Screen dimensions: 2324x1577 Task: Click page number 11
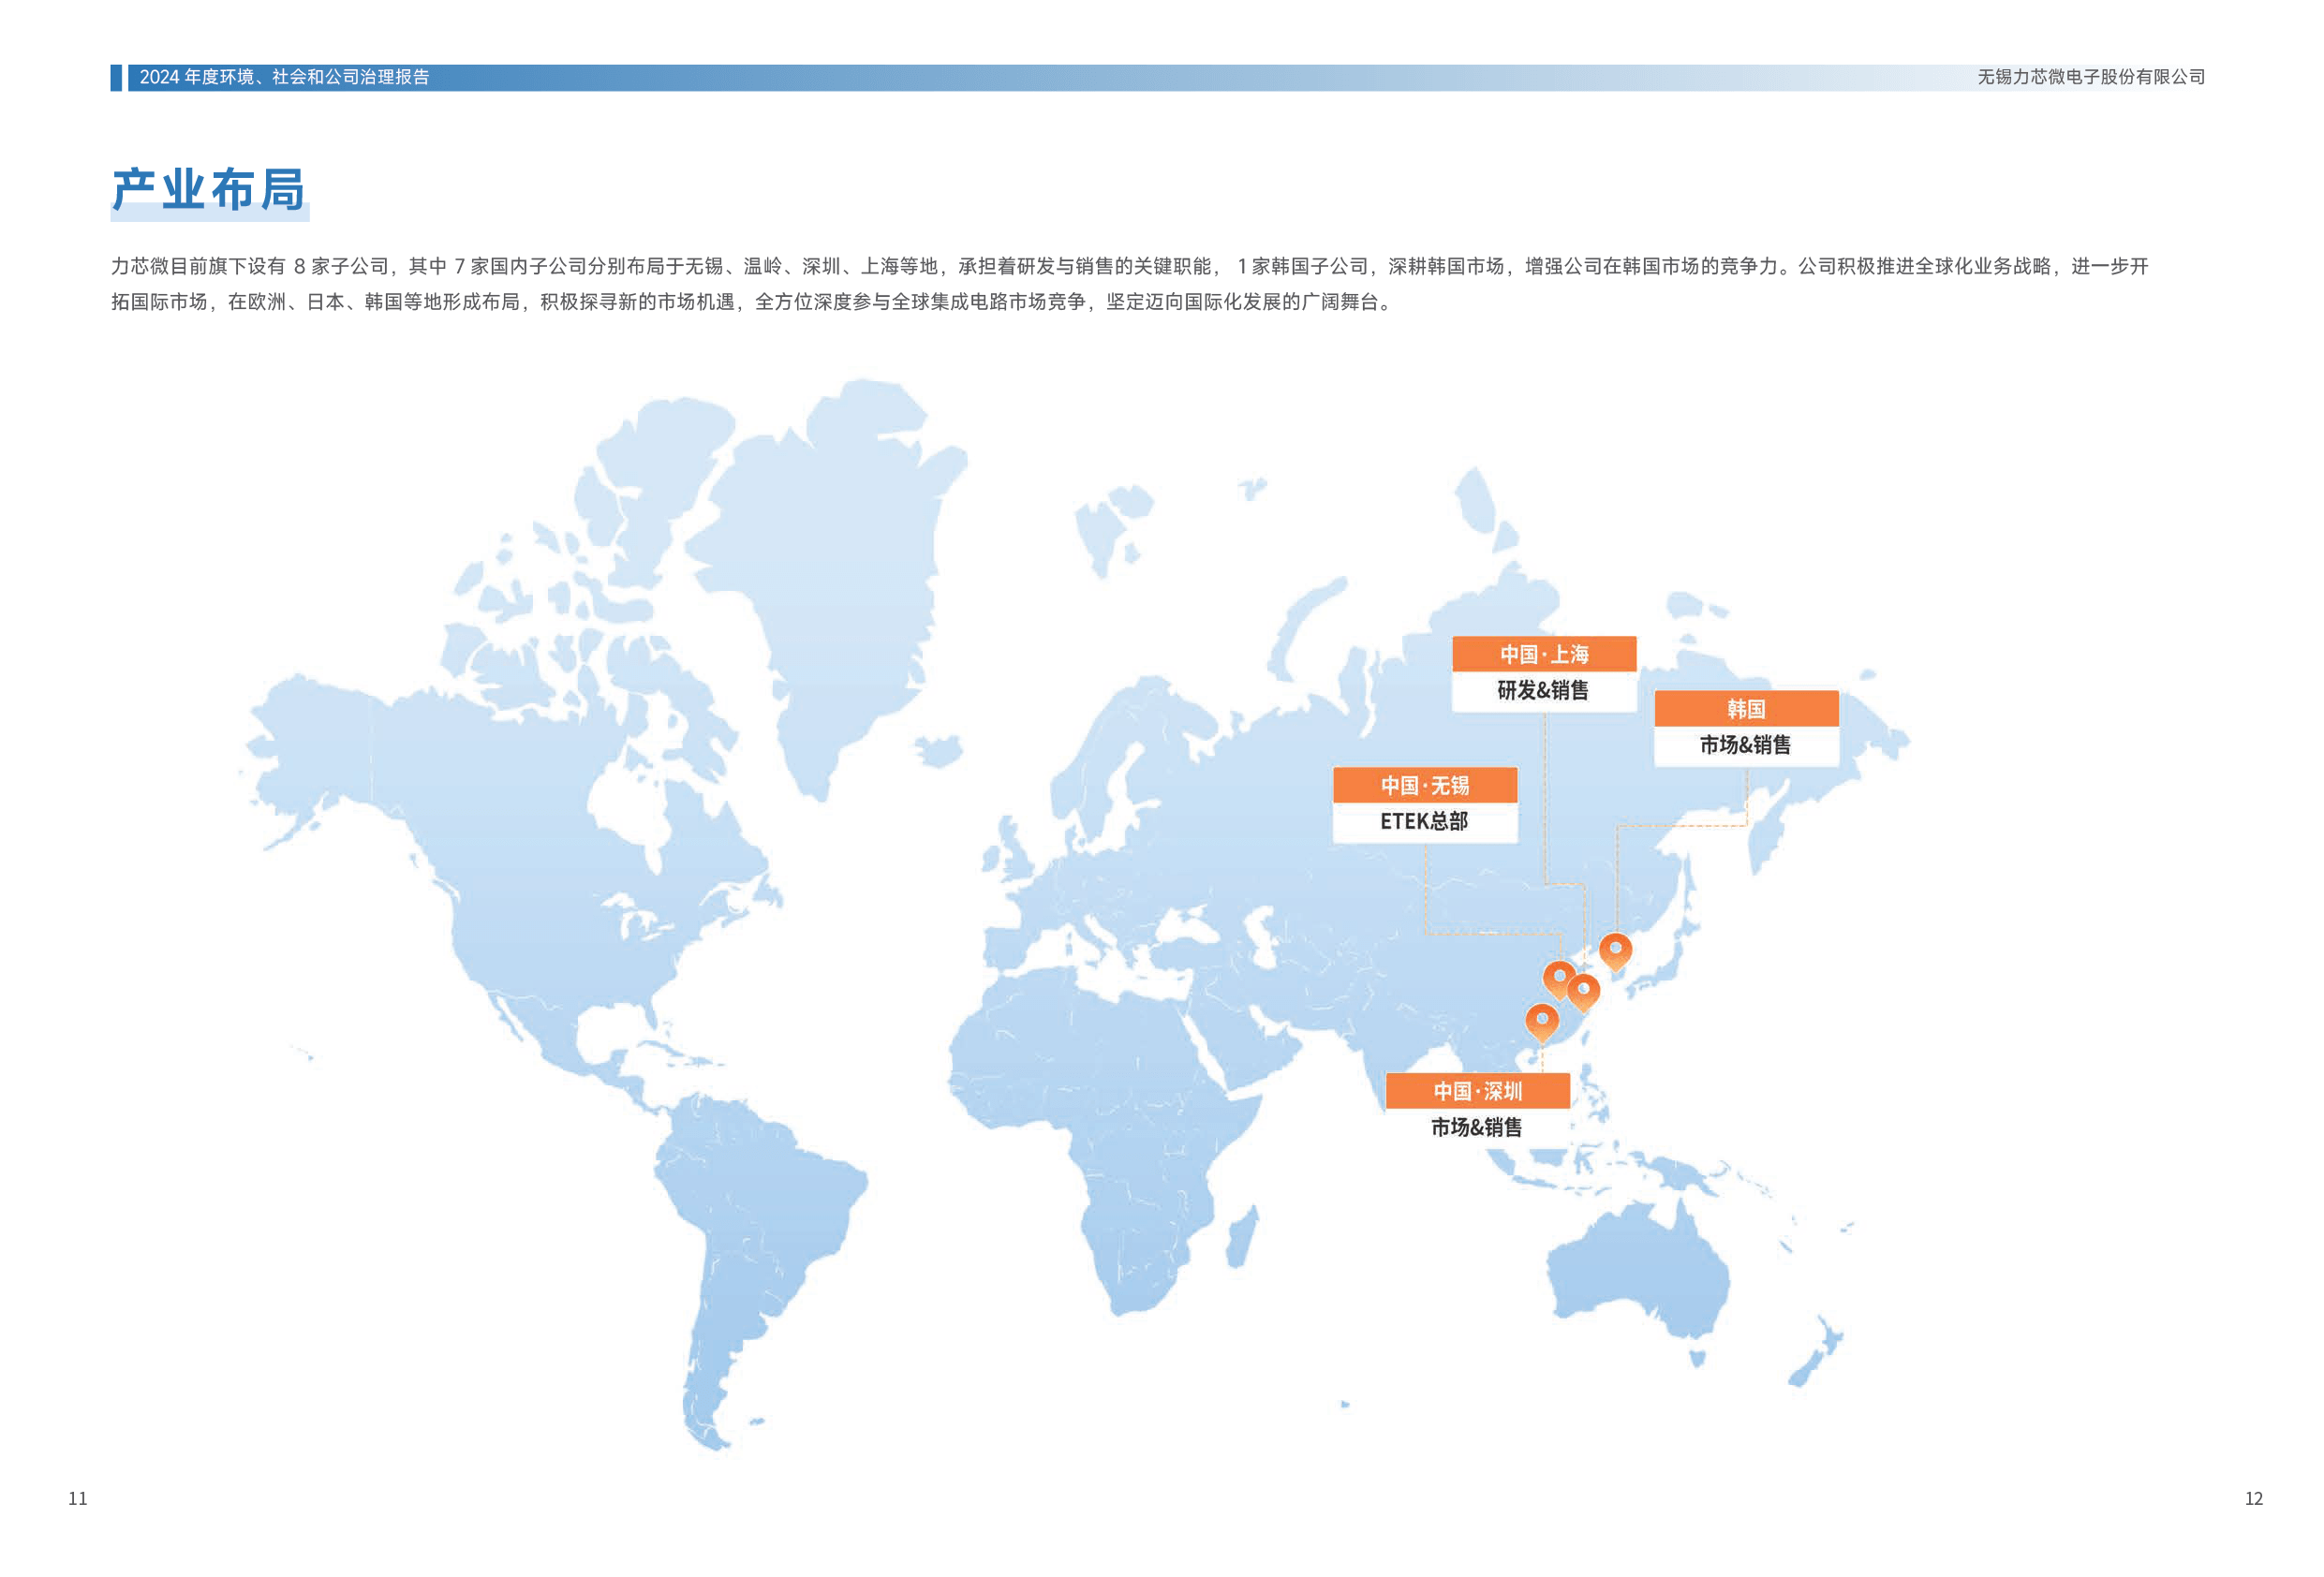point(77,1498)
